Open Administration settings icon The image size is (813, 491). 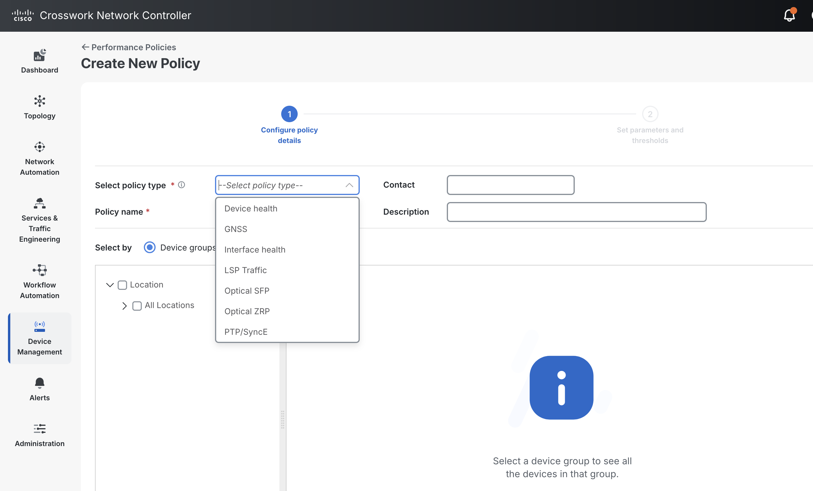(40, 428)
